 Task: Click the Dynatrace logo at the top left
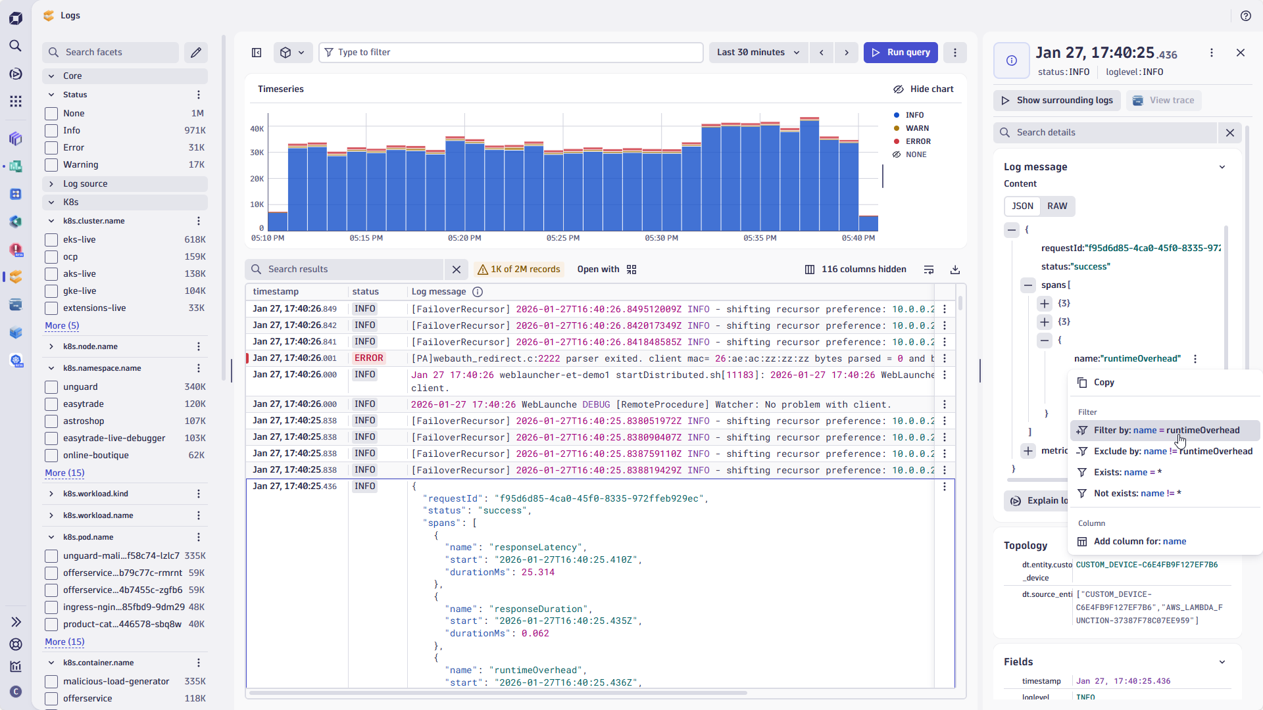(16, 18)
